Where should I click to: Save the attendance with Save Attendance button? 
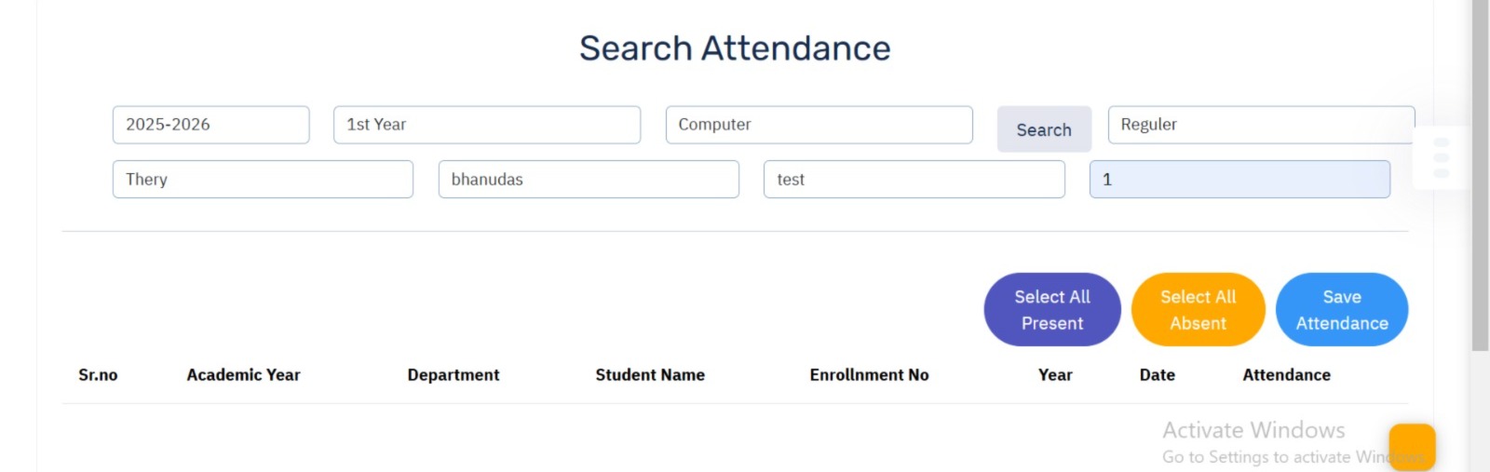click(x=1341, y=310)
